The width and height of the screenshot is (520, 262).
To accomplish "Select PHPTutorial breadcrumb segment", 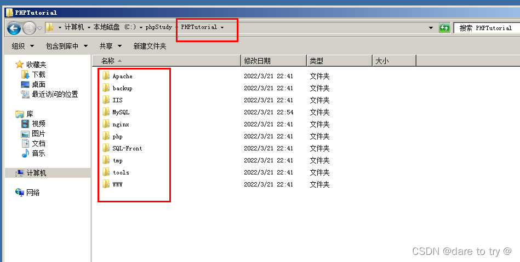I will click(199, 27).
